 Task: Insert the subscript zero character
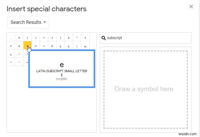click(x=19, y=37)
